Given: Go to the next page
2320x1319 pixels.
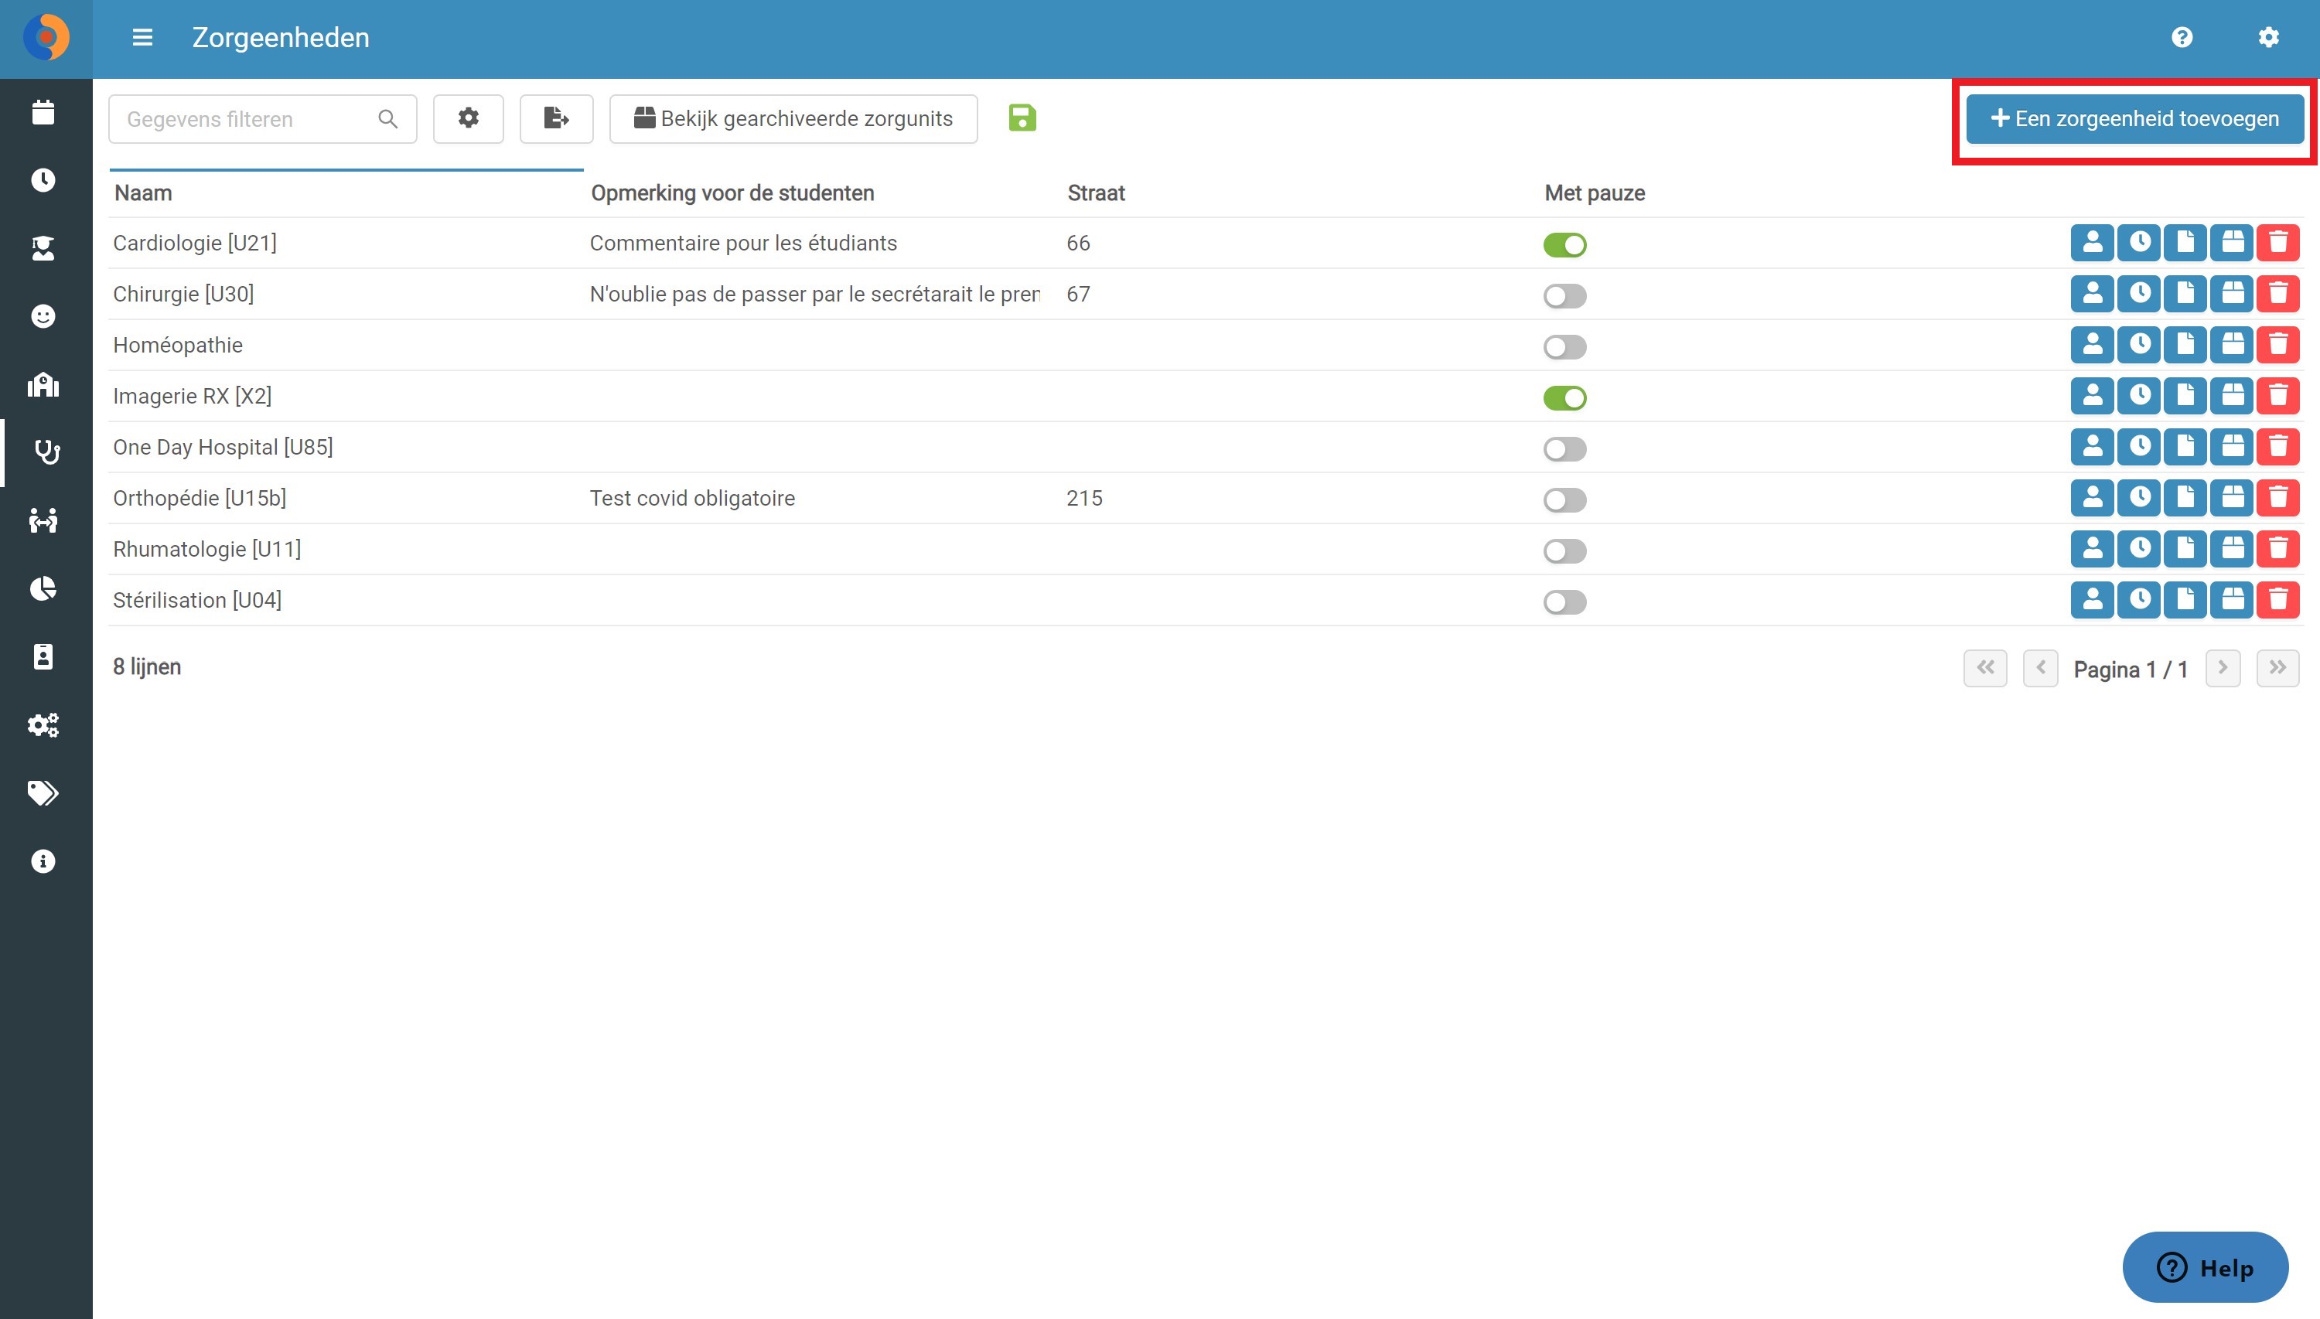Looking at the screenshot, I should click(2222, 669).
